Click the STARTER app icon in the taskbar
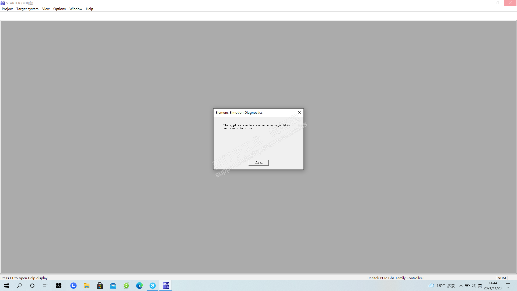Image resolution: width=517 pixels, height=291 pixels. coord(166,286)
